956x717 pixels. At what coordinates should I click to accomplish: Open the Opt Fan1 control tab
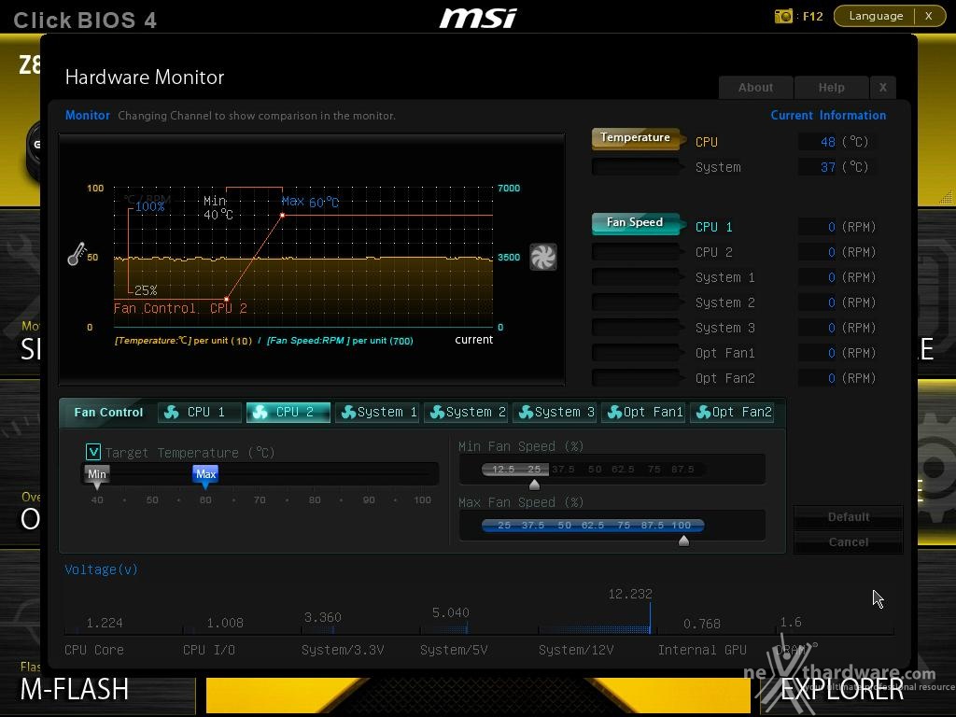pyautogui.click(x=644, y=412)
